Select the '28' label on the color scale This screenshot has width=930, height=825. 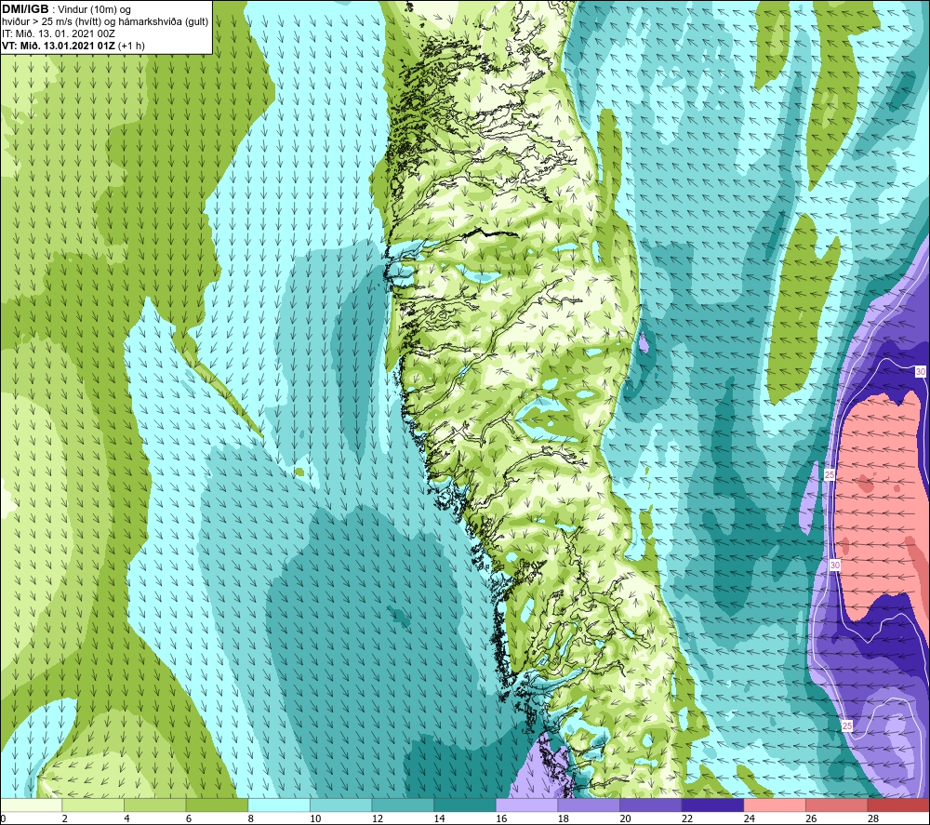coord(873,818)
